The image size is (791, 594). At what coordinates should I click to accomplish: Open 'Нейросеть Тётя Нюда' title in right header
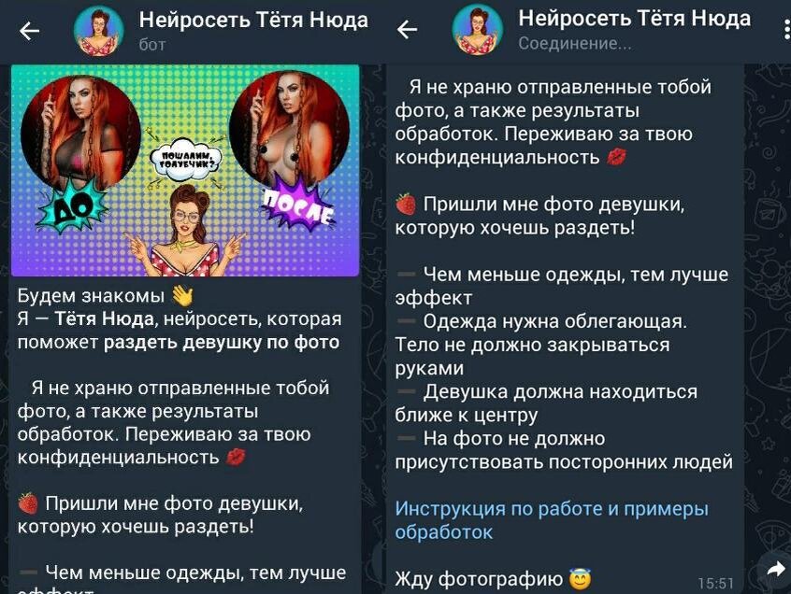[x=635, y=18]
